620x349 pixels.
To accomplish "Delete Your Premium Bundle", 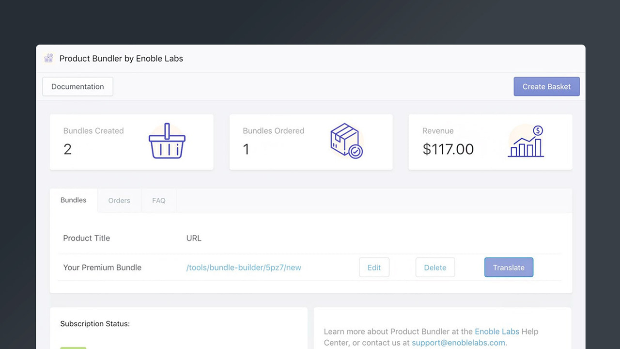I will [435, 267].
